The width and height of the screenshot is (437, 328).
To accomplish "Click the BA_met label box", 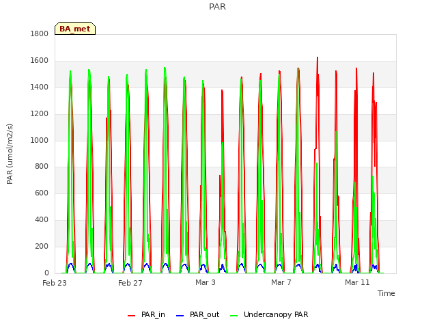I will coord(75,29).
